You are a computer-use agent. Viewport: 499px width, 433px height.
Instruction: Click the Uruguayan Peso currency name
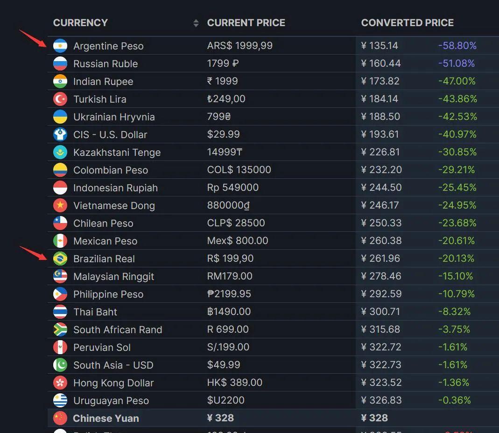click(x=111, y=400)
